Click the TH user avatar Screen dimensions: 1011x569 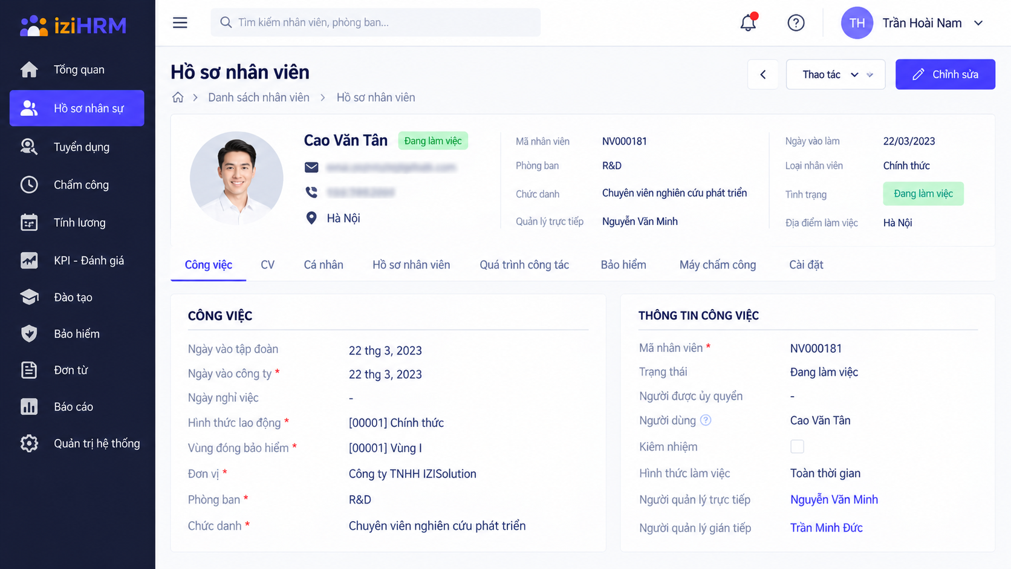click(x=857, y=23)
